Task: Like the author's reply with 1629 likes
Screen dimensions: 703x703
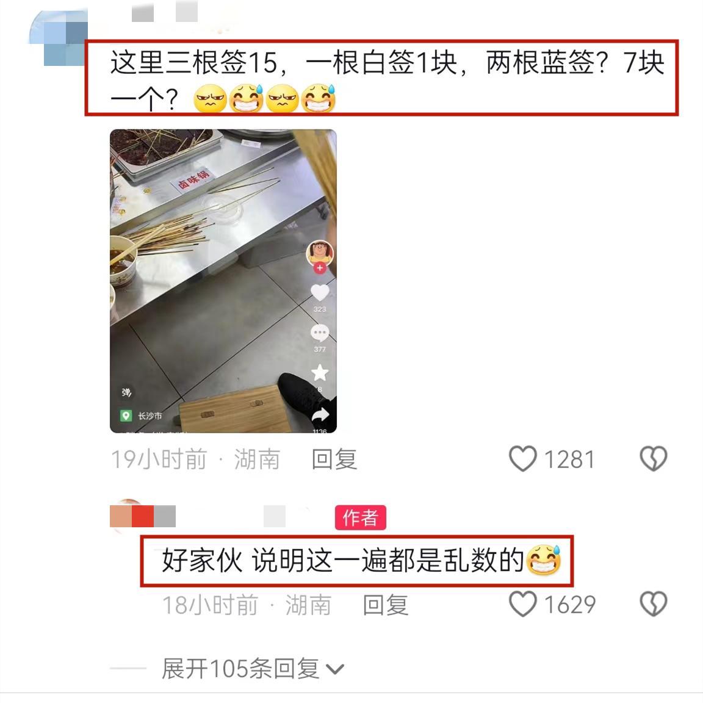Action: 523,604
